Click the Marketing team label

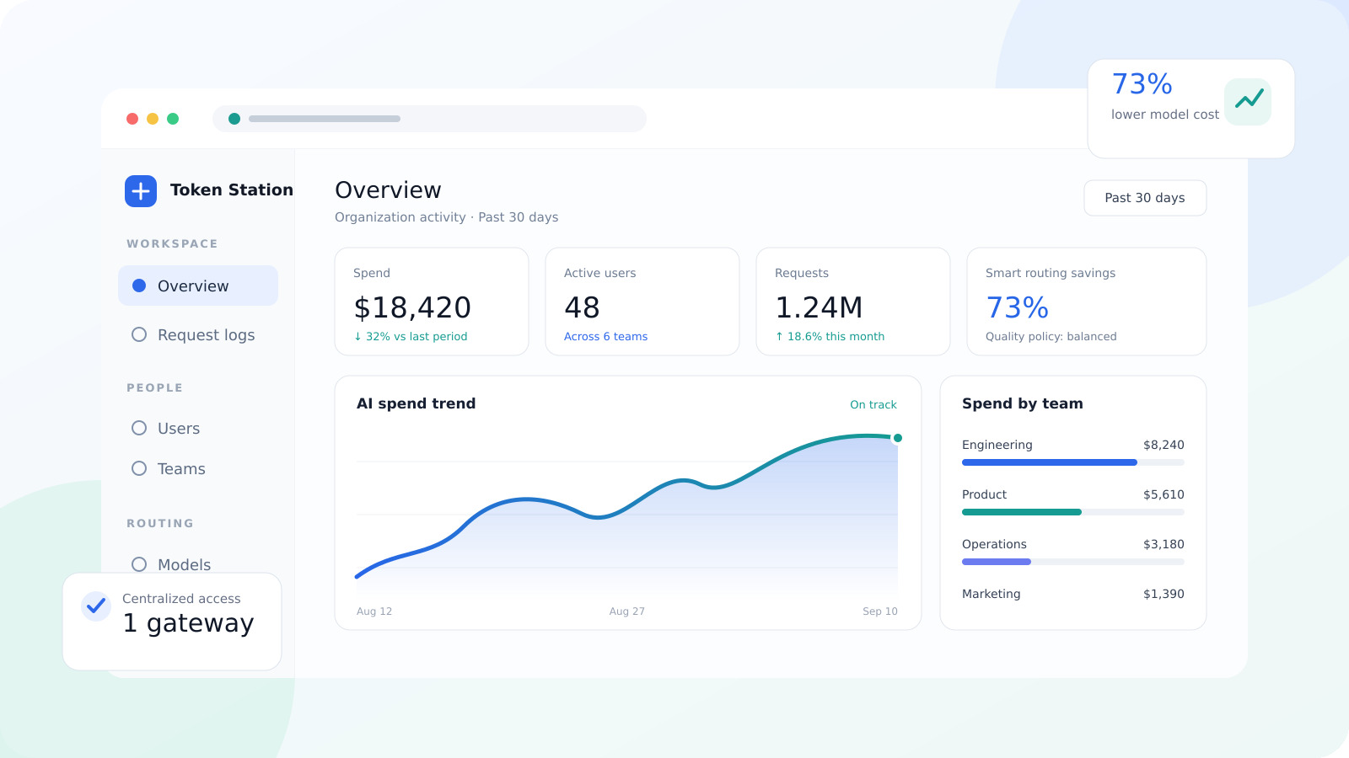(x=992, y=594)
